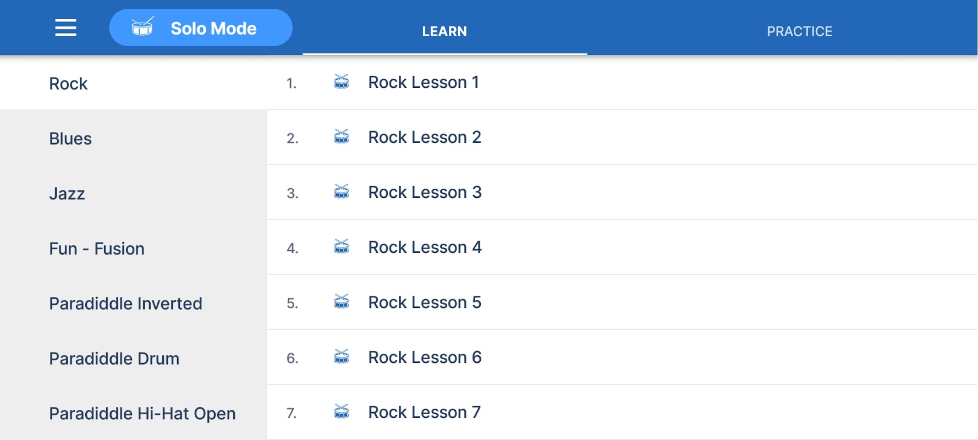Click drum icon beside Rock Lesson 7
This screenshot has width=978, height=440.
click(342, 412)
